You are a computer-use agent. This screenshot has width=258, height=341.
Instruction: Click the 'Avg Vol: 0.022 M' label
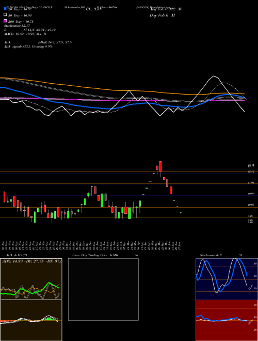pos(166,9)
